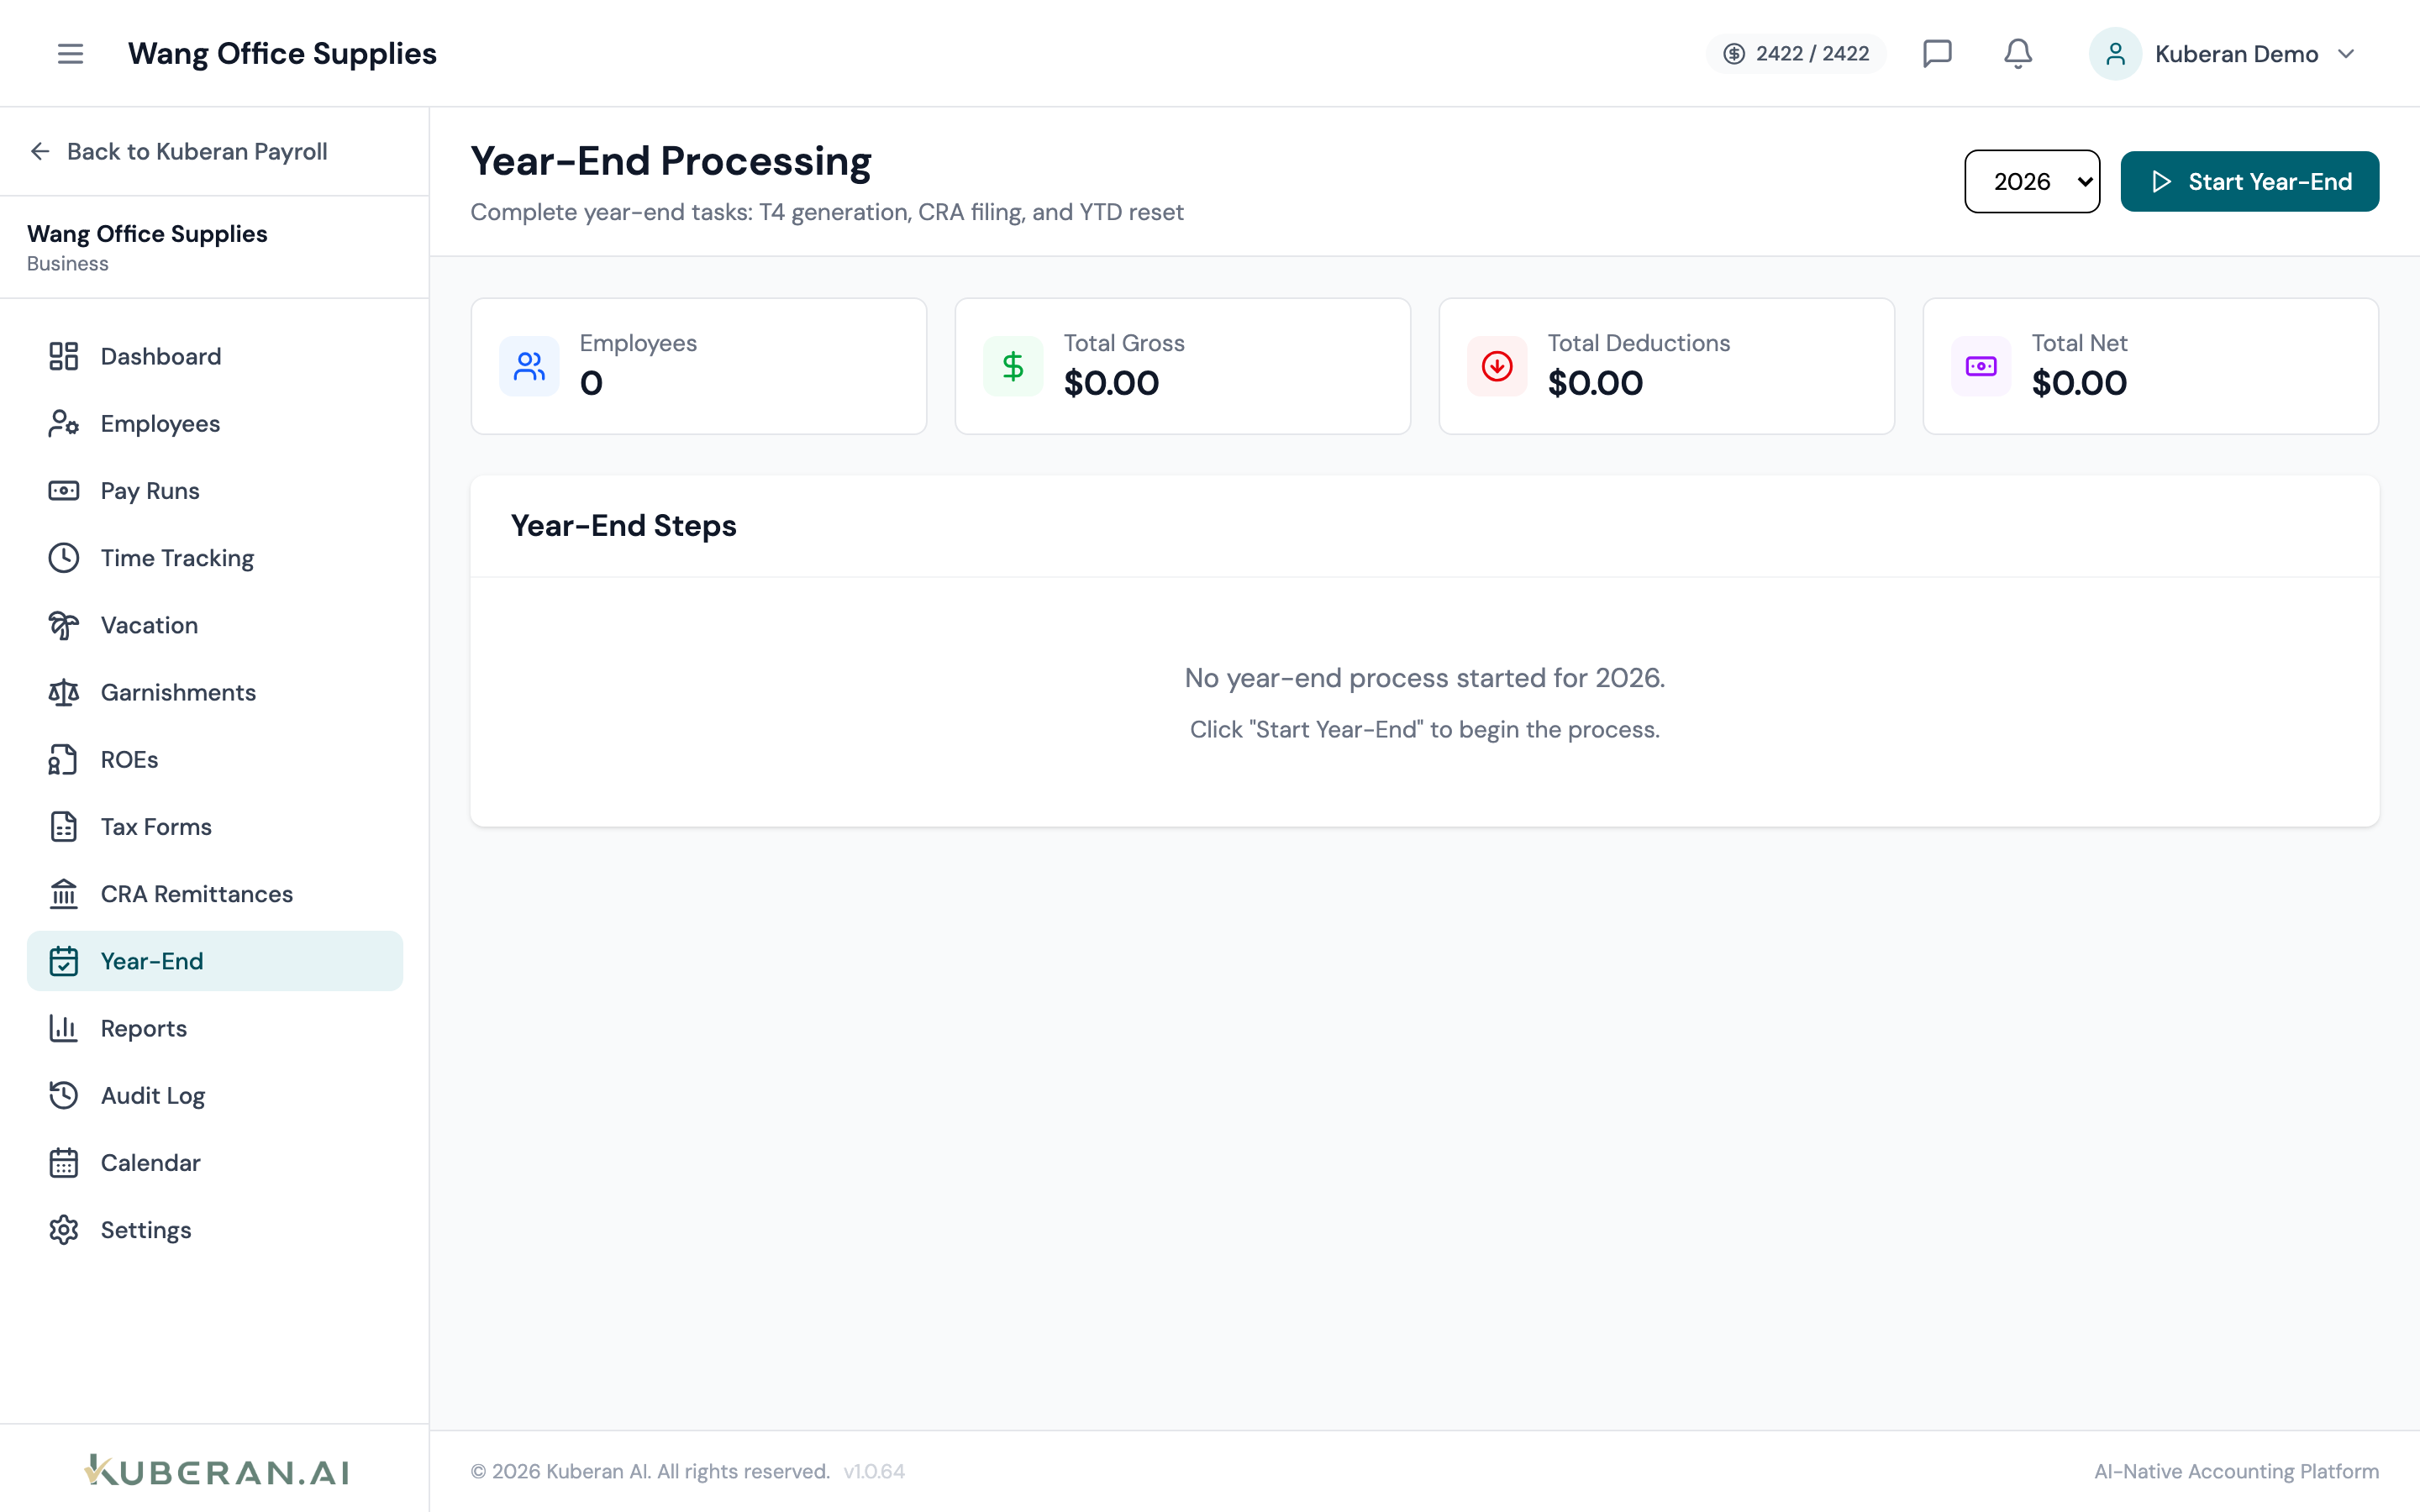Open Pay Runs from the sidebar
2420x1512 pixels.
coord(215,491)
